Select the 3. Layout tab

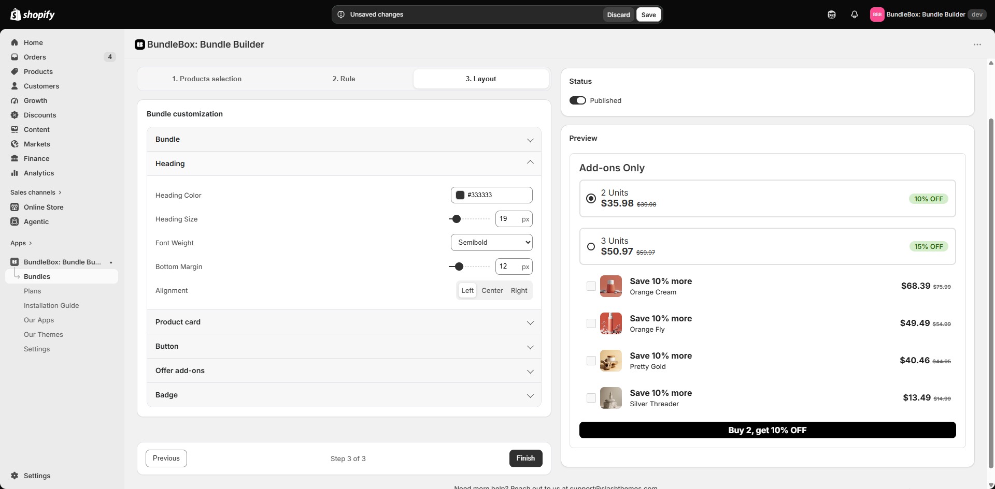coord(481,79)
